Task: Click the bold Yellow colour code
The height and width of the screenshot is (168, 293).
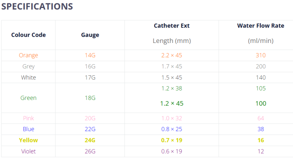Action: coord(29,140)
